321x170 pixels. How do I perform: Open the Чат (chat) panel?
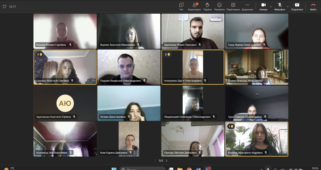point(181,6)
